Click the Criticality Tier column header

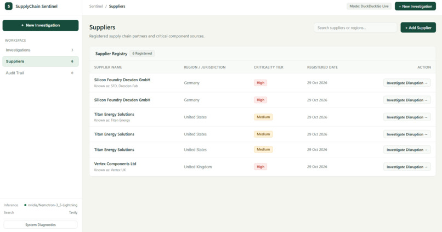point(268,67)
